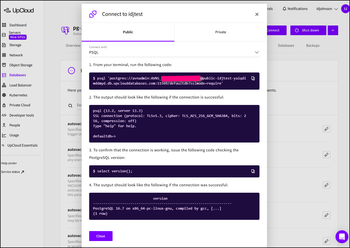The width and height of the screenshot is (350, 248).
Task: Open the Service status link
Action: point(13,172)
